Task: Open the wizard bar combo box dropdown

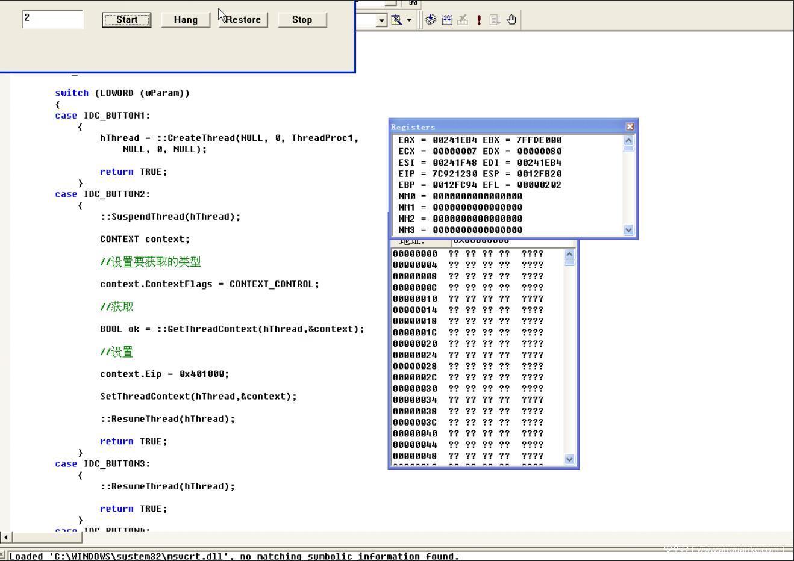Action: click(381, 20)
